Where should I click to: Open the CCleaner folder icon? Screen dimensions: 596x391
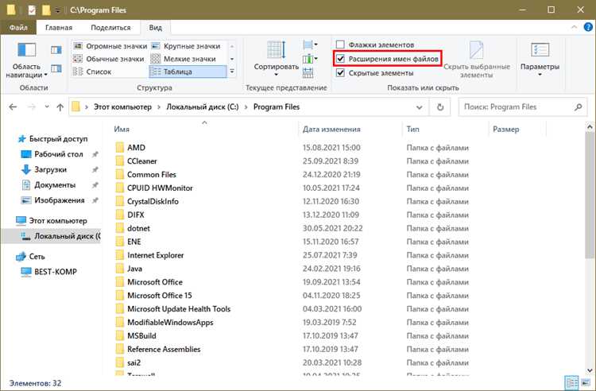tap(120, 161)
